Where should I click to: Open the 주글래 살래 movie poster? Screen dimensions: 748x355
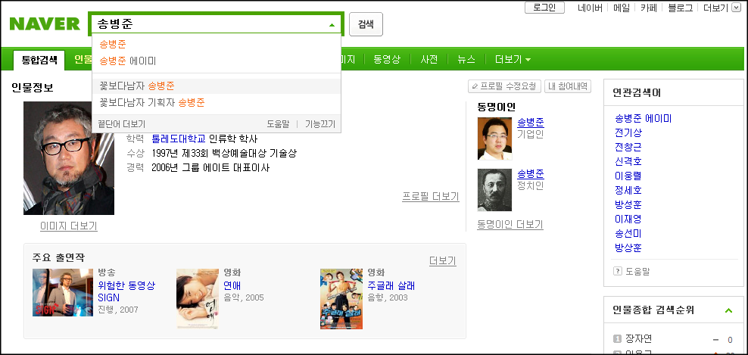click(341, 299)
